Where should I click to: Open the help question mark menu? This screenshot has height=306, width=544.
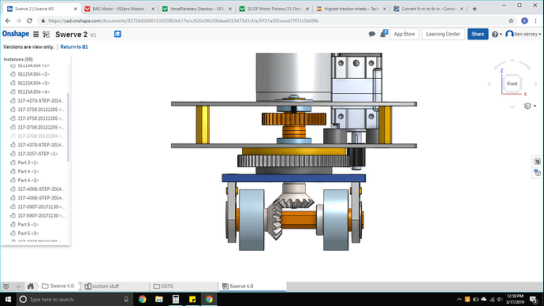tap(497, 34)
